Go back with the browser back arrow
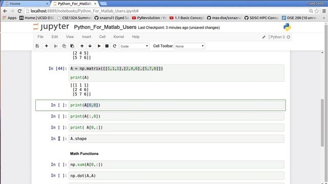This screenshot has width=328, height=184. click(5, 11)
